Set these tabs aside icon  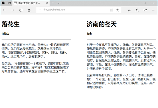point(9,3)
